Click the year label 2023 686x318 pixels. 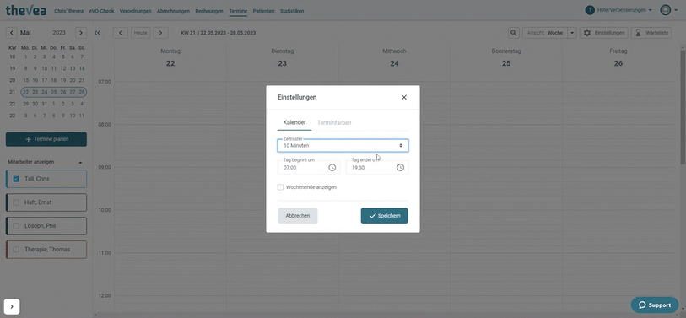[x=58, y=33]
